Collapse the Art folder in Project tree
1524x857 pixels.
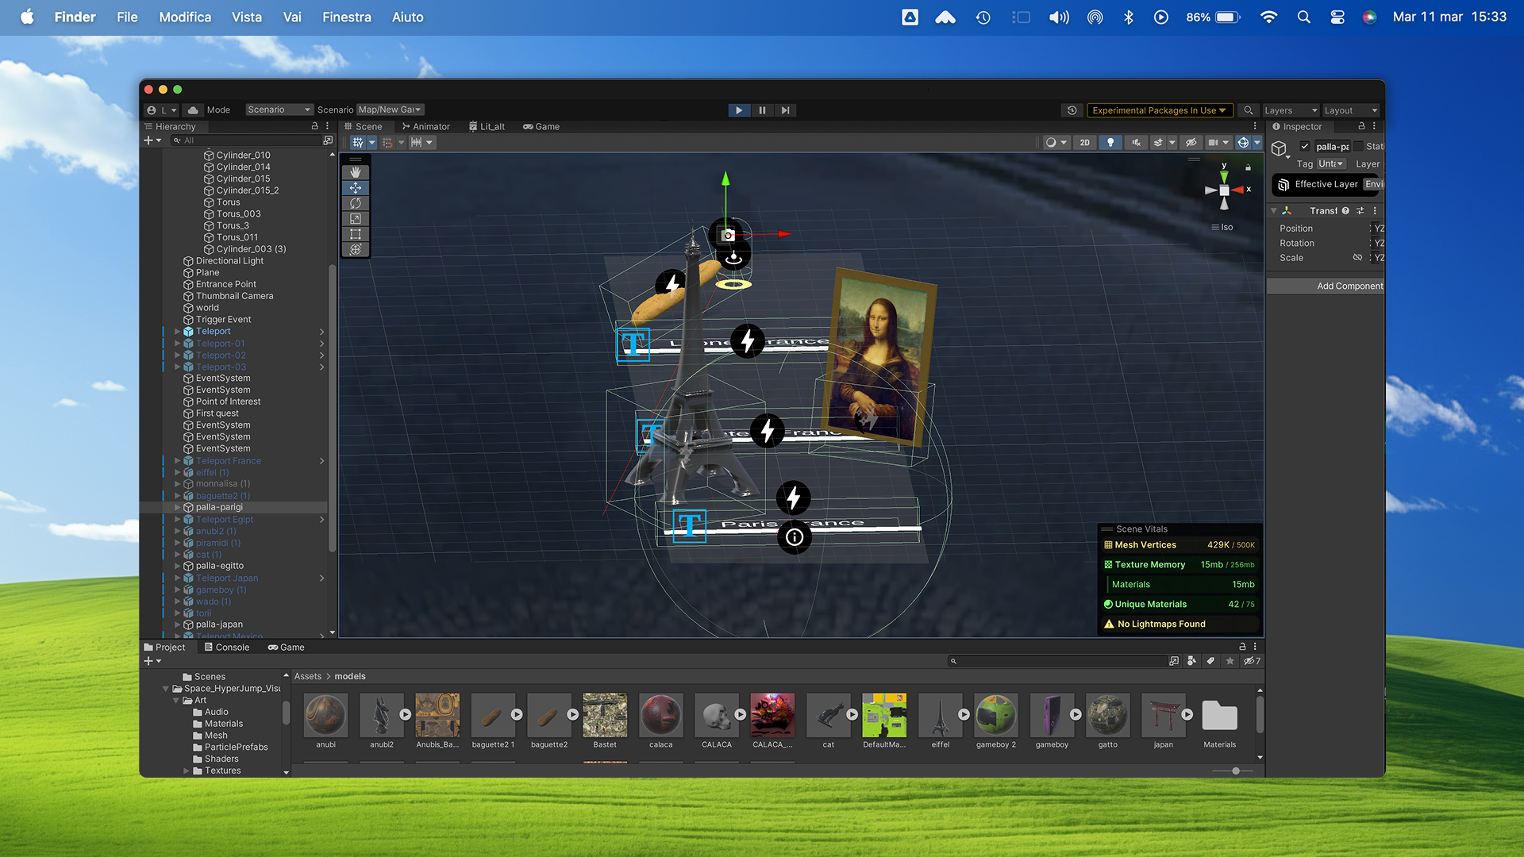[176, 701]
